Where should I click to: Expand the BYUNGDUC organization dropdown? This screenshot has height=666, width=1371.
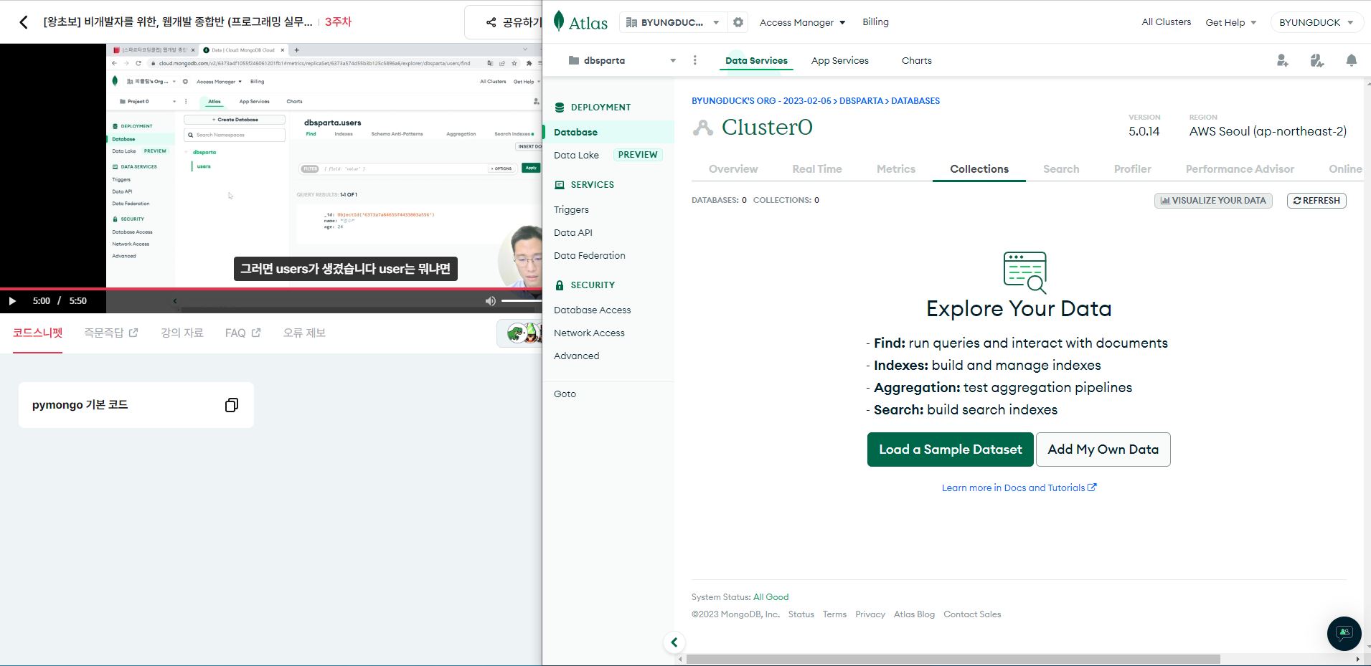(672, 22)
